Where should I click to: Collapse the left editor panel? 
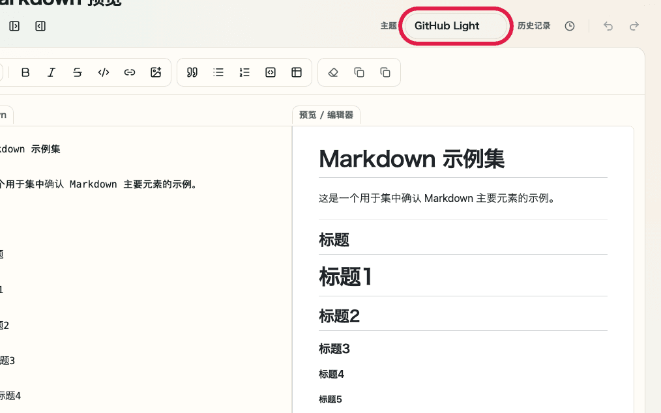(x=14, y=26)
